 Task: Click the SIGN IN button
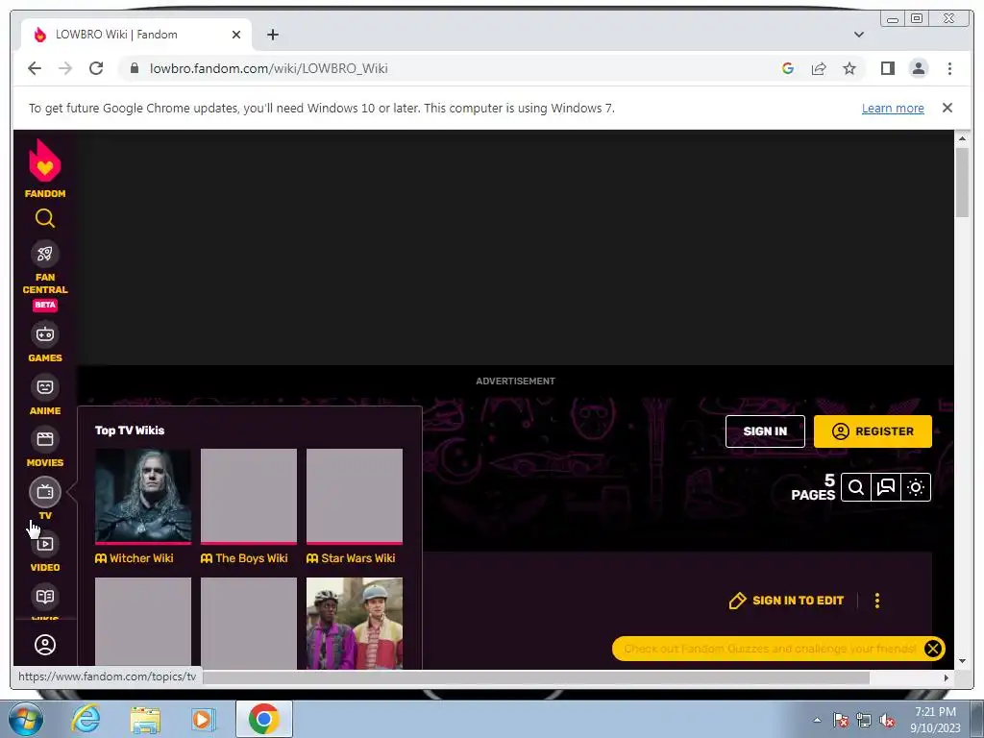pyautogui.click(x=765, y=431)
